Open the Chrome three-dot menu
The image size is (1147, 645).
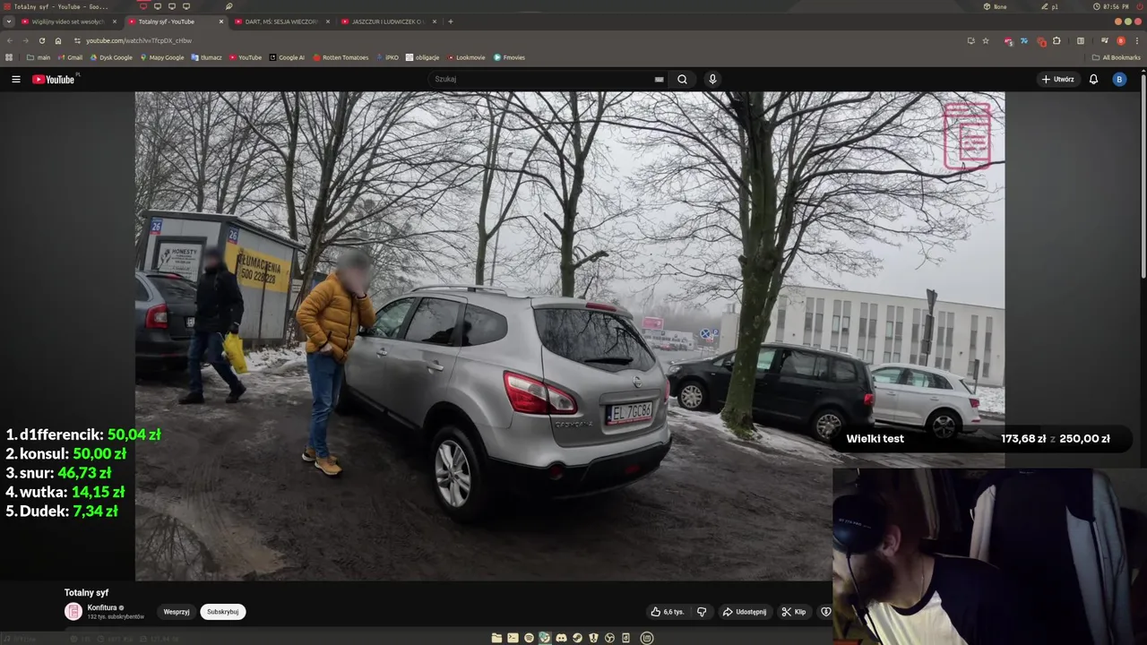[x=1137, y=40]
